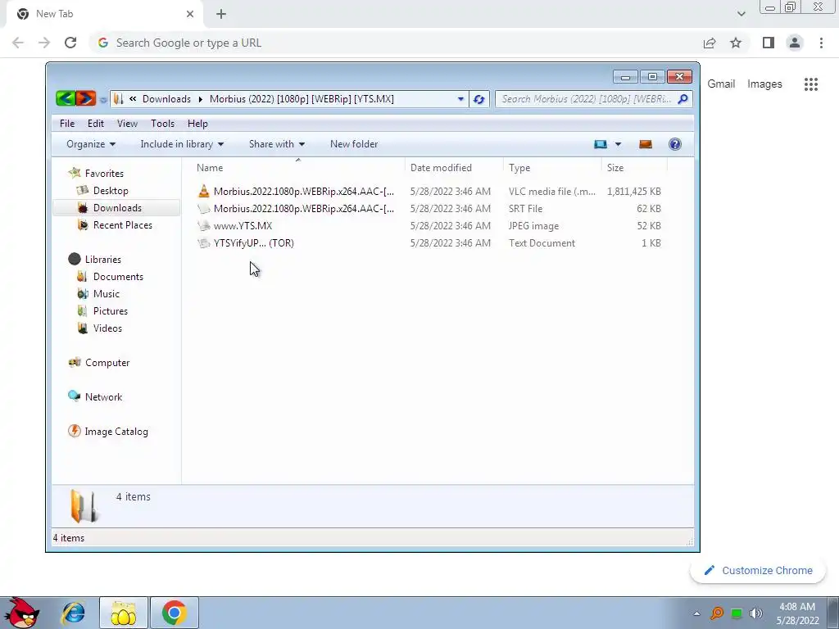
Task: Go forward with the orange arrow in Explorer
Action: (85, 98)
